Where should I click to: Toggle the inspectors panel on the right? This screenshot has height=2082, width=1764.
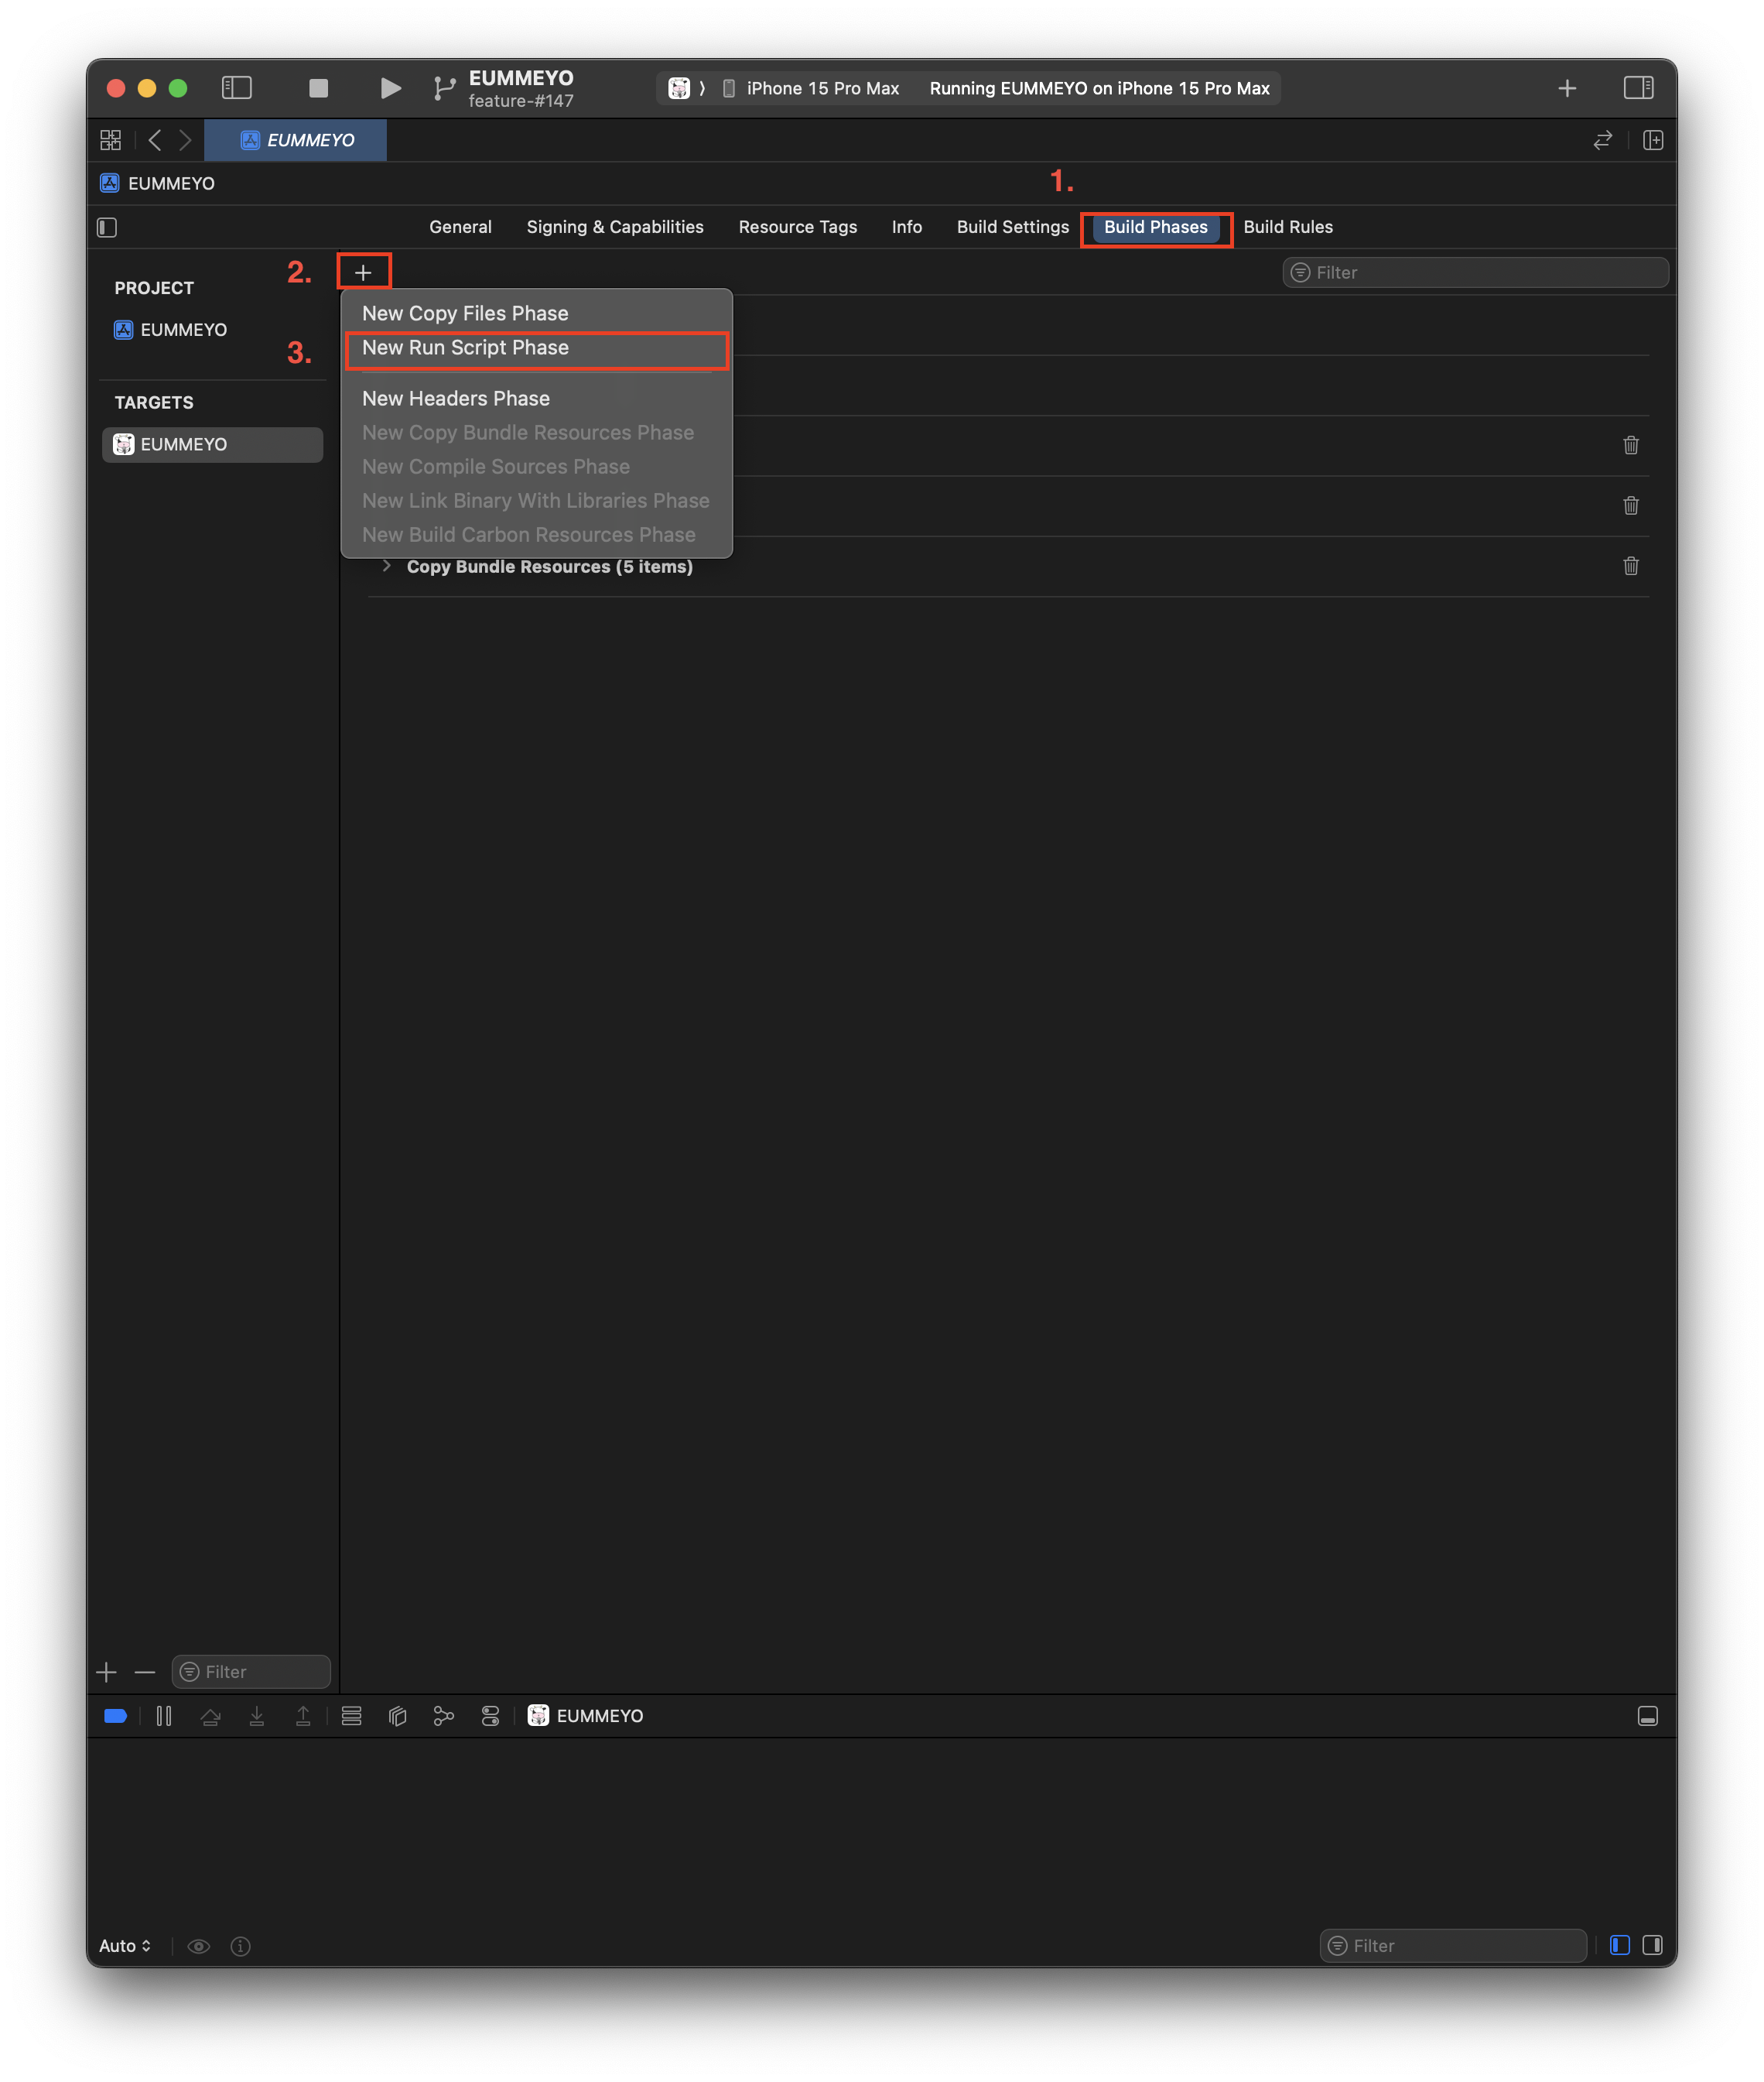coord(1638,88)
